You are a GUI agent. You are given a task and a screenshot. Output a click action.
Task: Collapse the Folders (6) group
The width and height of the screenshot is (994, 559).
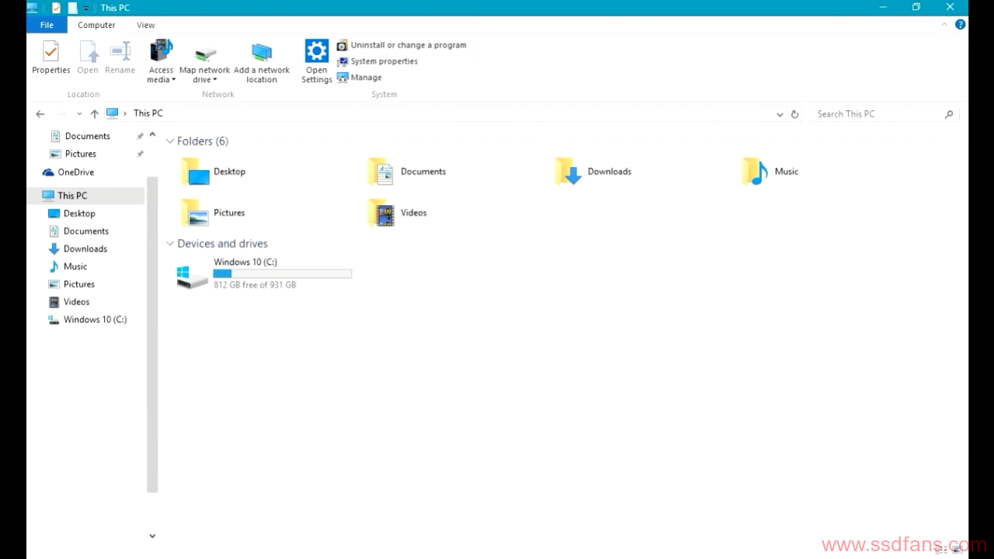[x=170, y=141]
